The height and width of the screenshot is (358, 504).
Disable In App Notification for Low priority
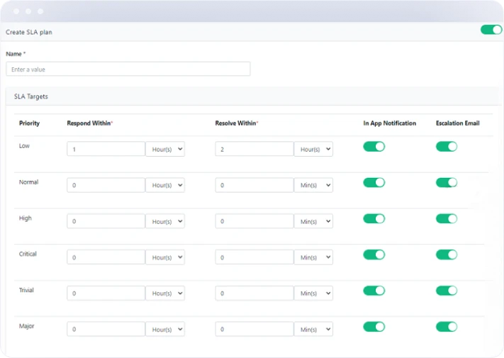tap(374, 146)
